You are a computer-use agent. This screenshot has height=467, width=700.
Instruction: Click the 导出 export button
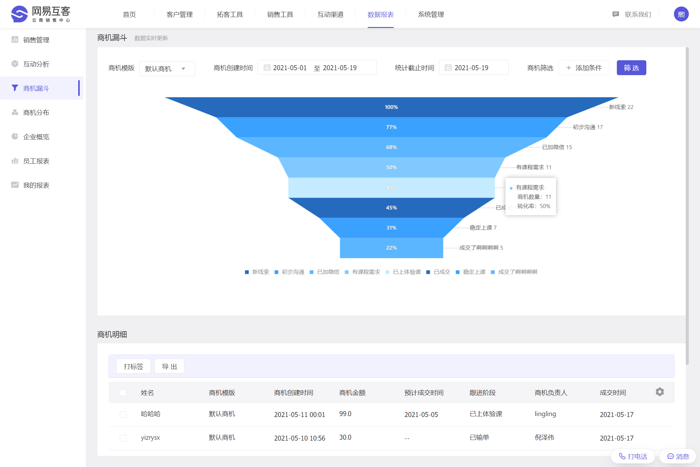click(169, 366)
